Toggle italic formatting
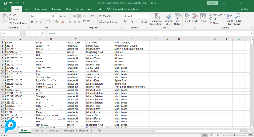The height and width of the screenshot is (137, 254). pyautogui.click(x=36, y=22)
